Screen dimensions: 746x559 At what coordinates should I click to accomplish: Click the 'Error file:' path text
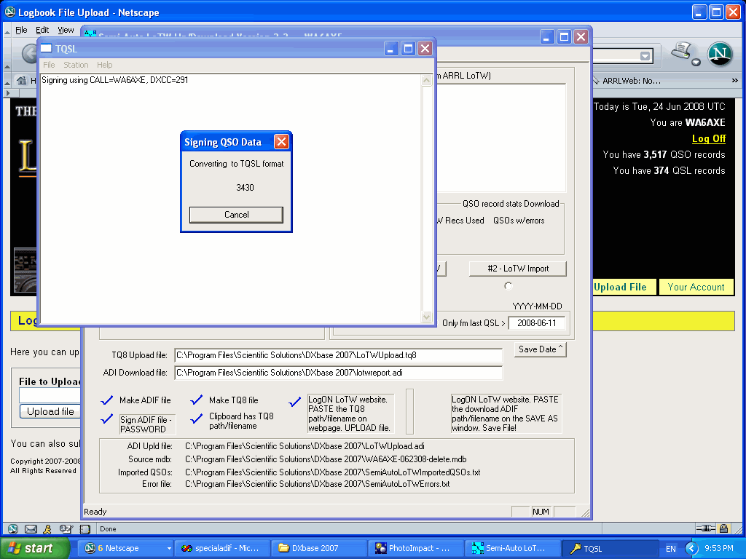[318, 484]
